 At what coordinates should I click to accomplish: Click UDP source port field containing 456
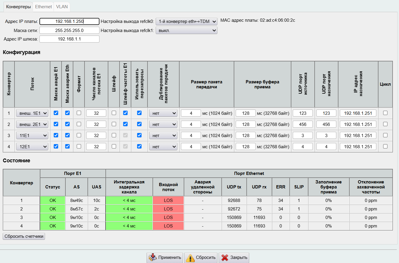303,124
